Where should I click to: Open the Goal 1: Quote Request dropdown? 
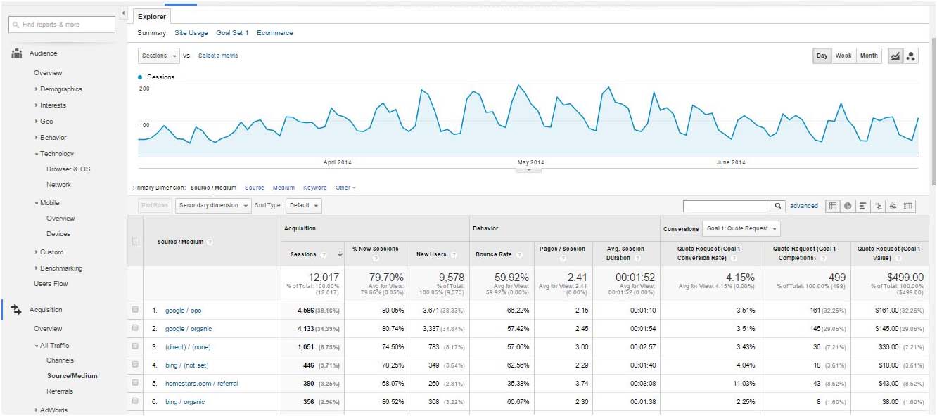pyautogui.click(x=741, y=229)
